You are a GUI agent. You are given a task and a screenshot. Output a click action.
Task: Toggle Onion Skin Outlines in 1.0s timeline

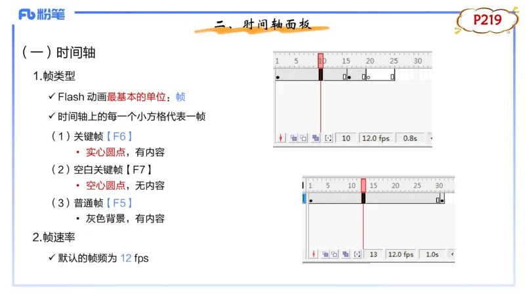pyautogui.click(x=334, y=254)
